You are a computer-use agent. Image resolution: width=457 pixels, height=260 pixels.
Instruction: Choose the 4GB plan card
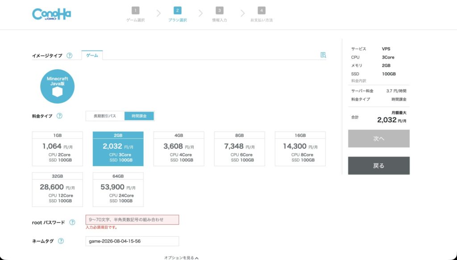point(179,149)
